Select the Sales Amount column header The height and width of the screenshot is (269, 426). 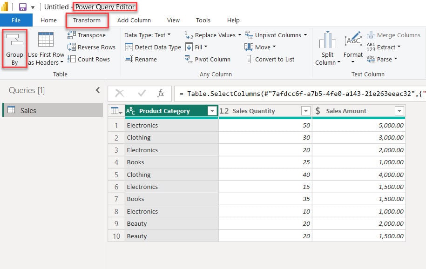click(358, 111)
